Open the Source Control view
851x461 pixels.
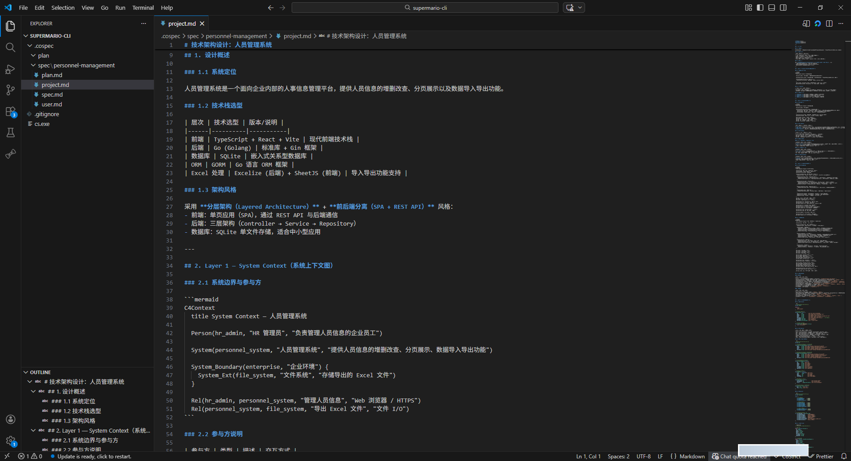10,90
